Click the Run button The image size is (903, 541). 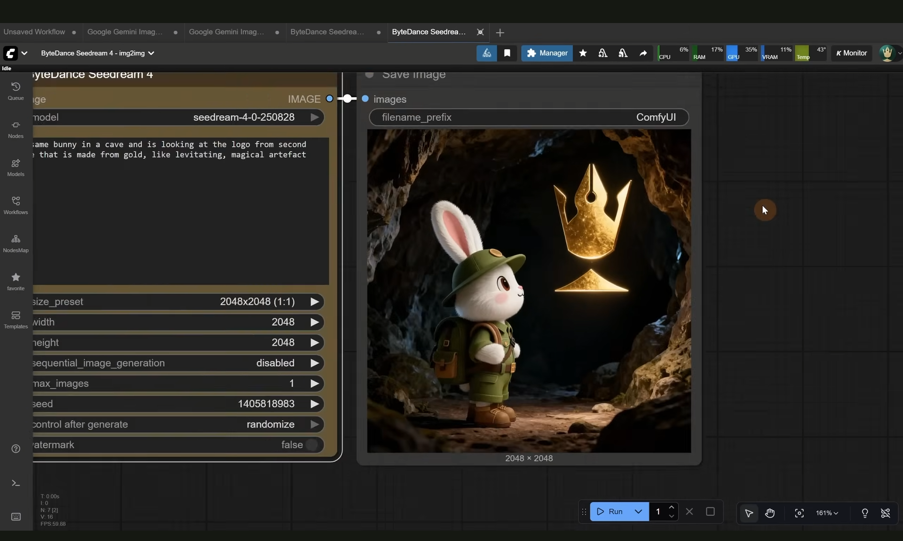(610, 511)
